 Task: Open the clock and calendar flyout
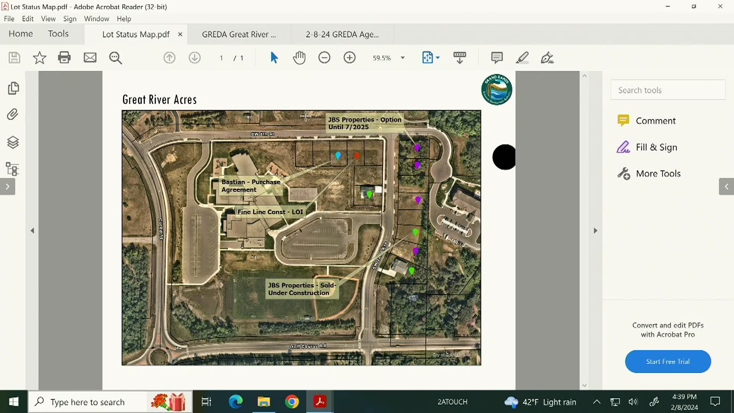pyautogui.click(x=684, y=402)
